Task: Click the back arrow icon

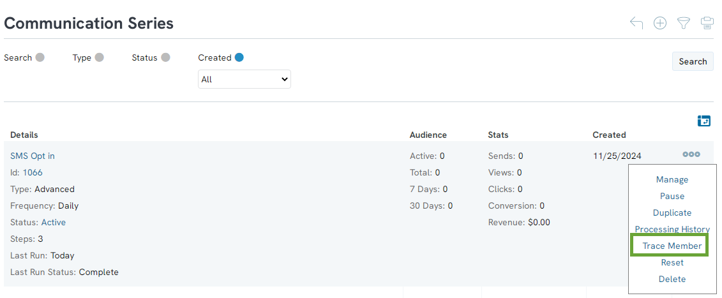Action: click(636, 23)
